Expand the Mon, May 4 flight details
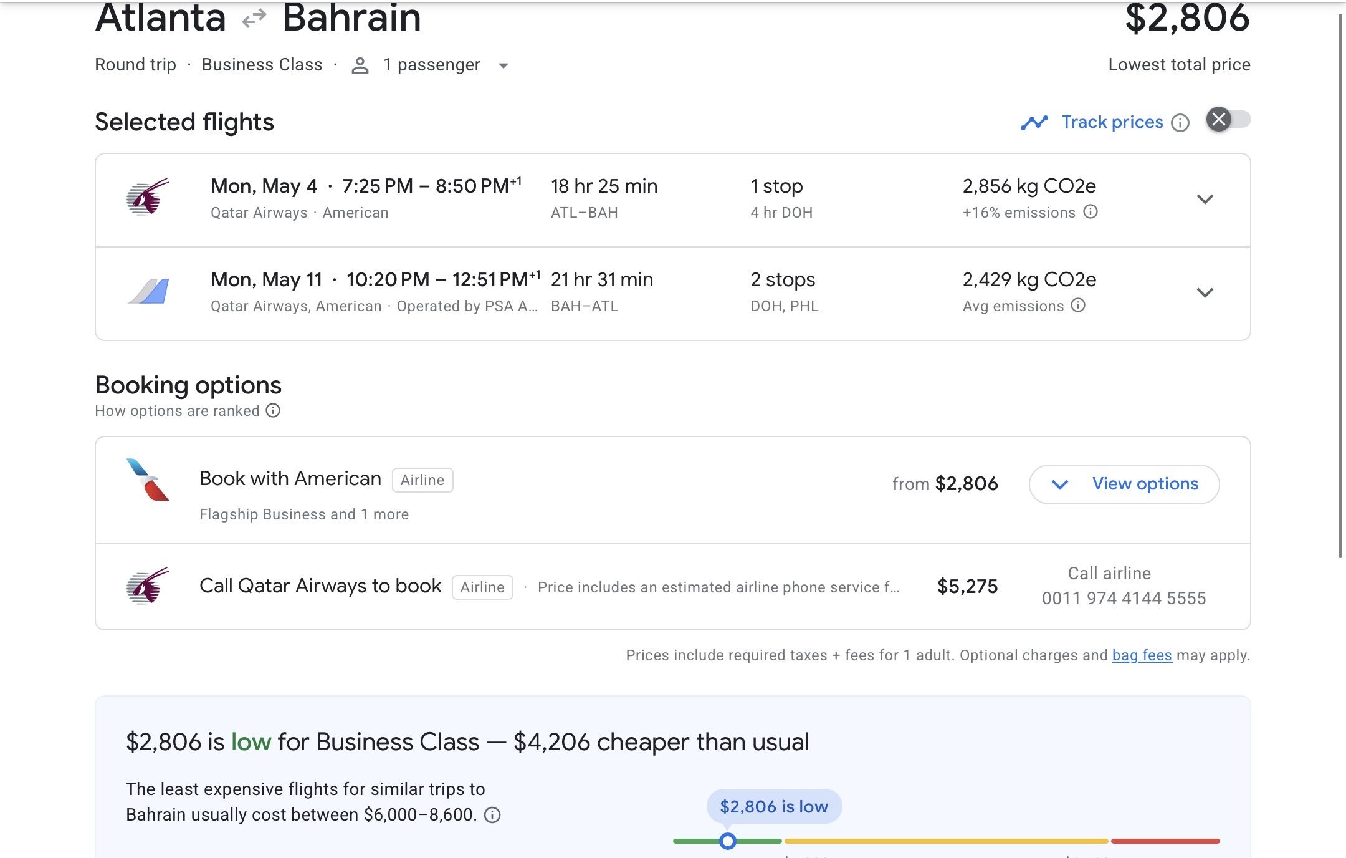1346x858 pixels. (x=1205, y=200)
